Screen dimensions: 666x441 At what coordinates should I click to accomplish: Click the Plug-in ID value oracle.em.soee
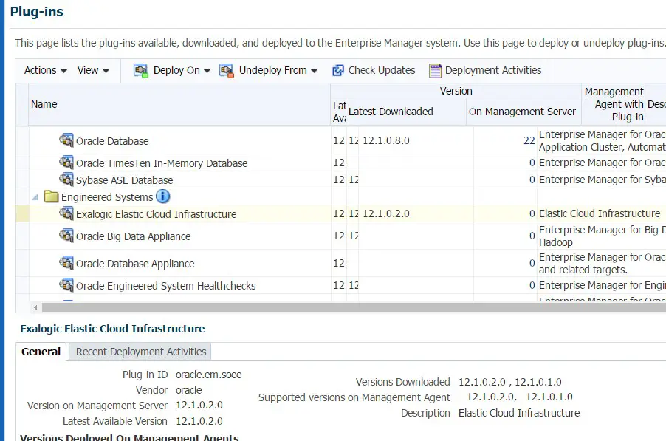[208, 375]
